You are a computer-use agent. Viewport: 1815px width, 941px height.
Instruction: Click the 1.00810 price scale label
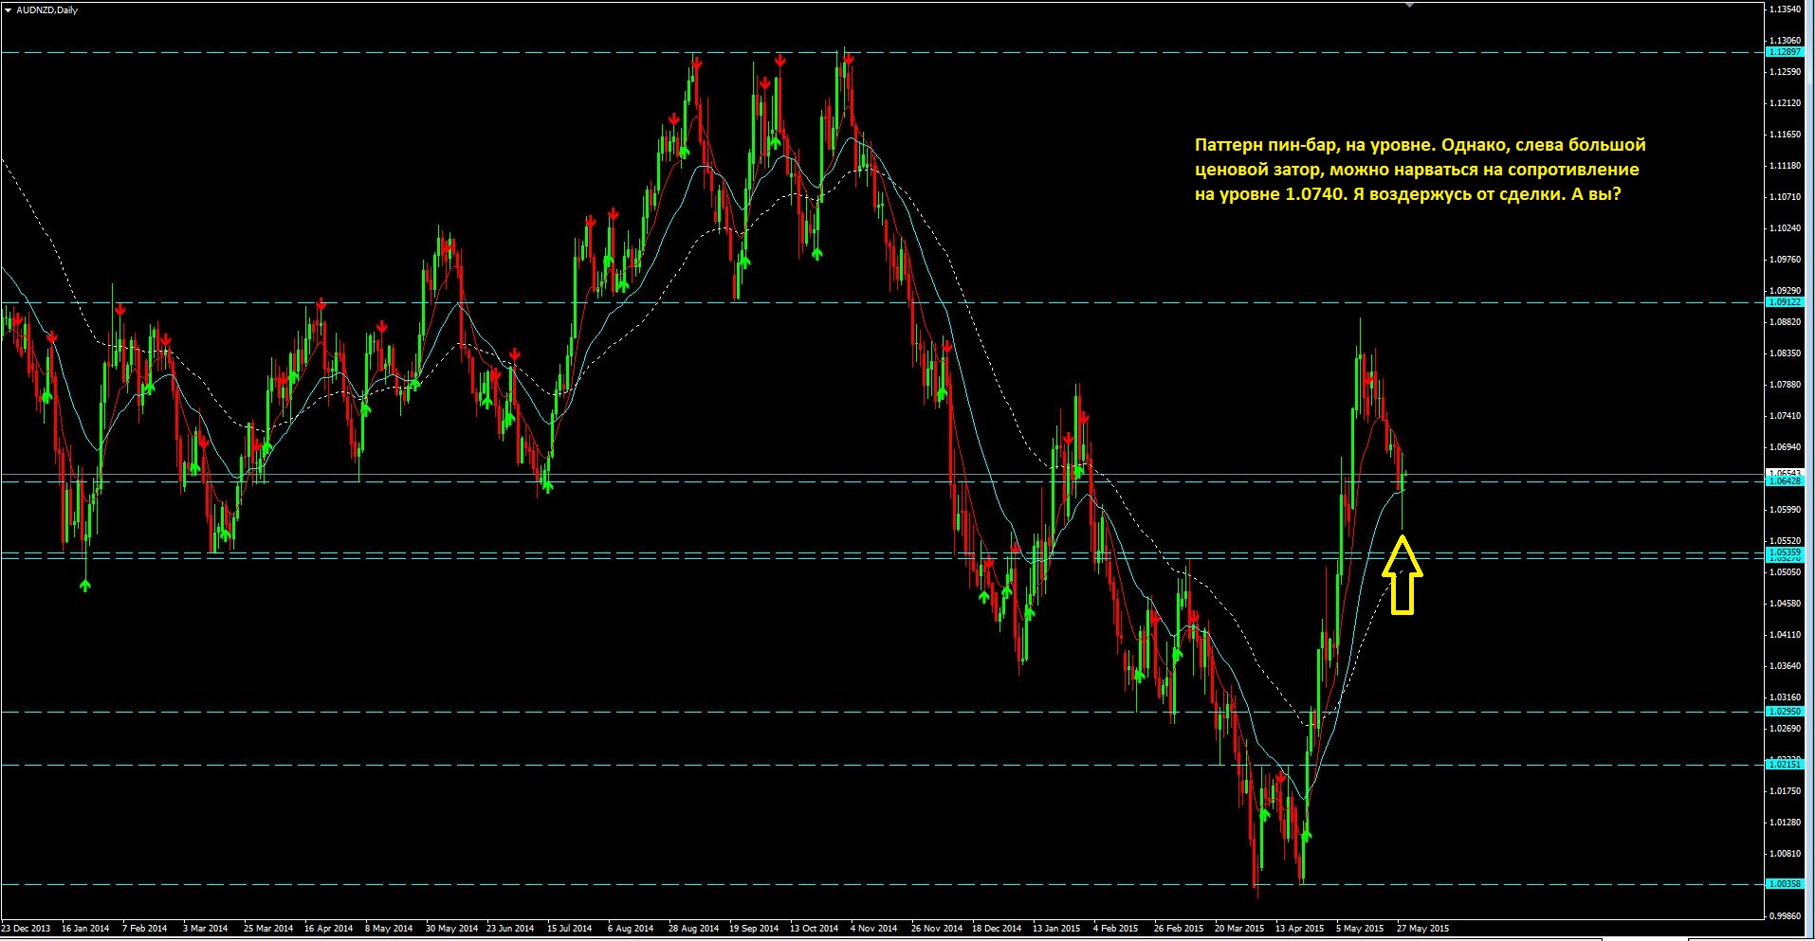point(1786,854)
